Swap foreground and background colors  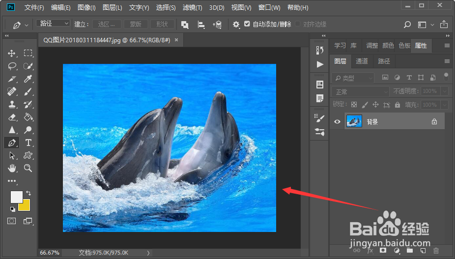(28, 193)
